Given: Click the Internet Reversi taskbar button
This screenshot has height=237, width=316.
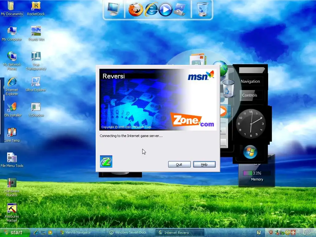Looking at the screenshot, I should point(180,233).
